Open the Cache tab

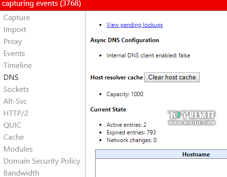13,137
